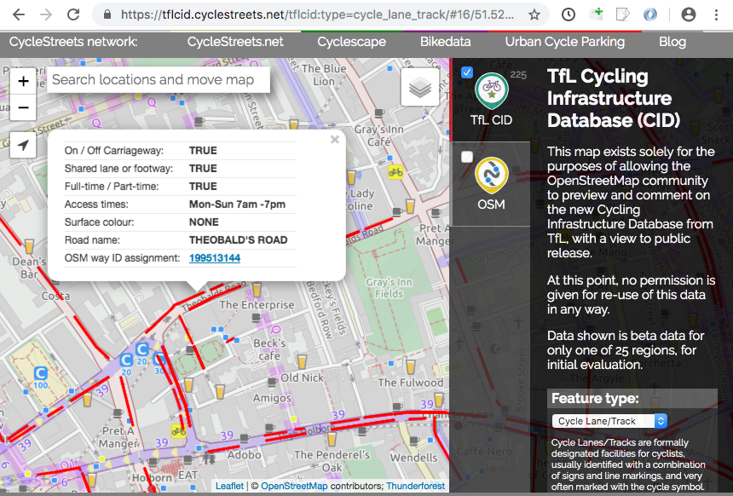Click the pub icon beside Dean's Bar

point(29,246)
